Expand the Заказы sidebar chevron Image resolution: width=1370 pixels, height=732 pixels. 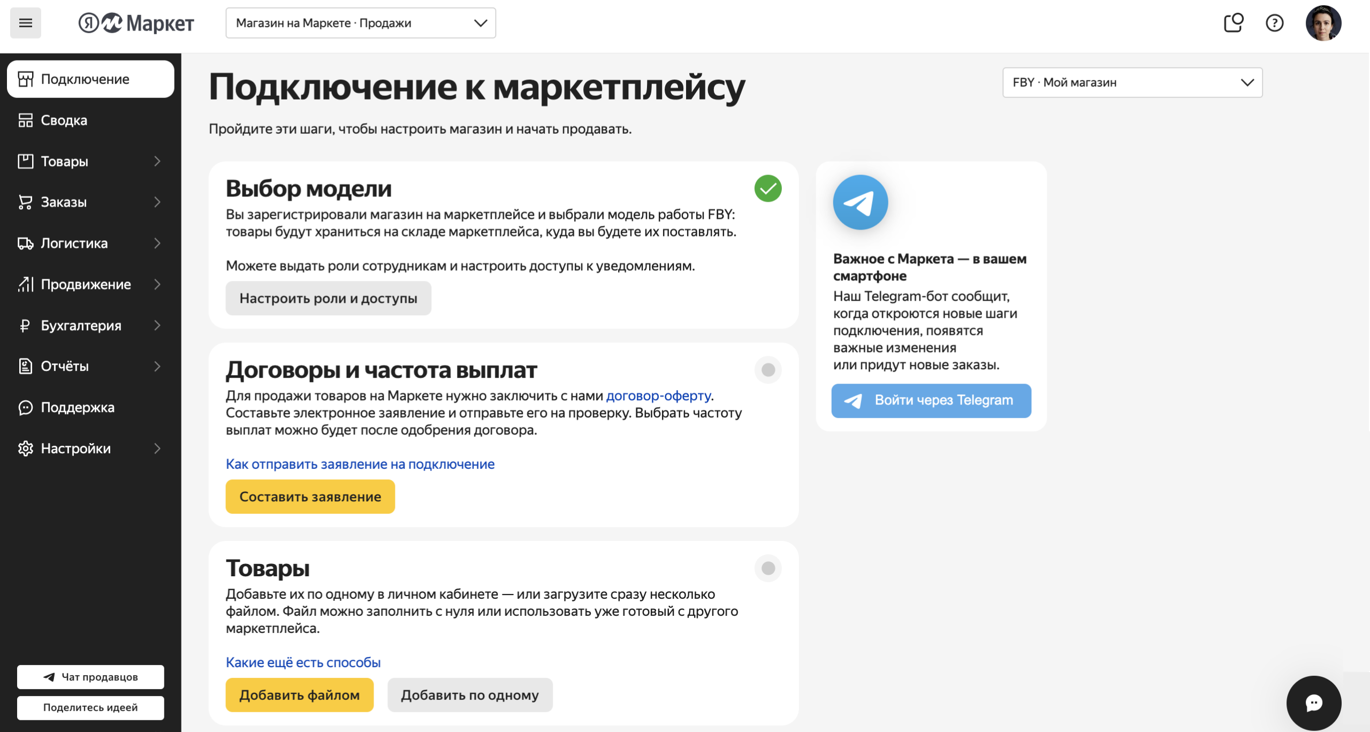pos(157,202)
